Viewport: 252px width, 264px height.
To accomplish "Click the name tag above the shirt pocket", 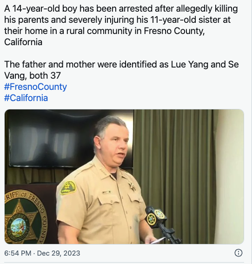I will click(106, 192).
